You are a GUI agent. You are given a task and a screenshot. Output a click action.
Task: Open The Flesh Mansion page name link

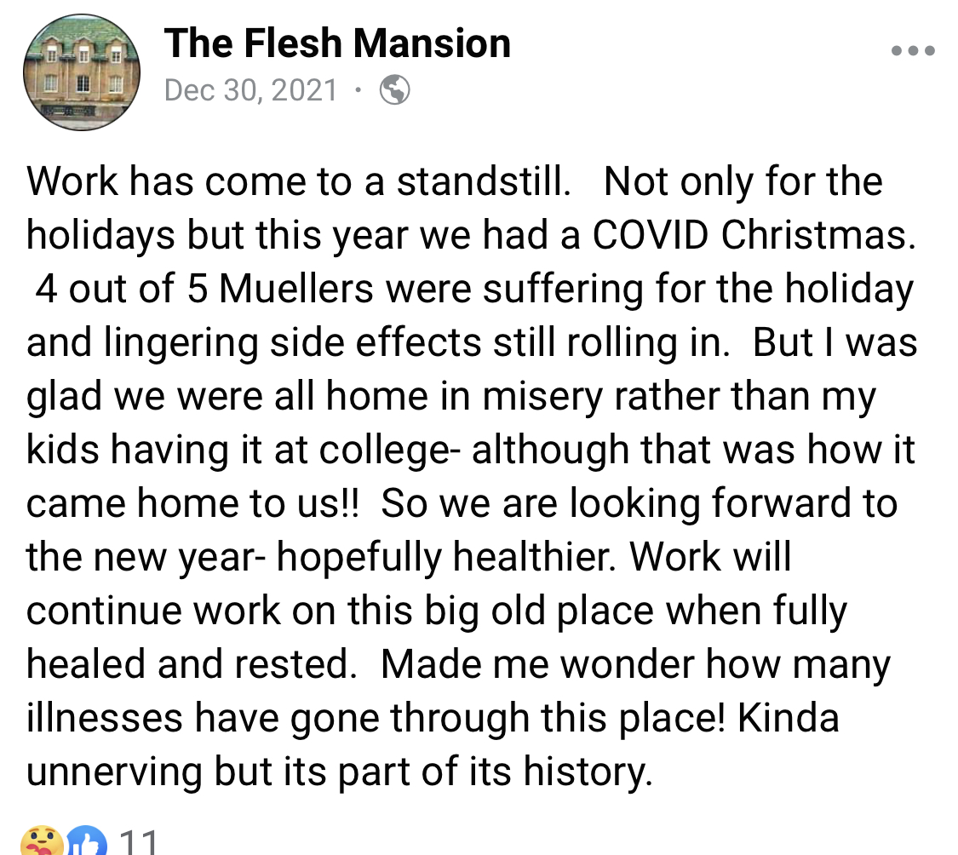pyautogui.click(x=337, y=43)
